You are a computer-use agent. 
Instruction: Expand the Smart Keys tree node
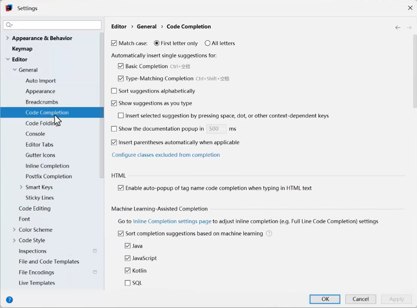(x=21, y=187)
